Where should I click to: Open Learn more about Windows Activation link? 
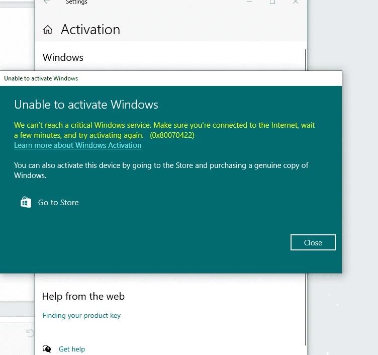coord(77,145)
